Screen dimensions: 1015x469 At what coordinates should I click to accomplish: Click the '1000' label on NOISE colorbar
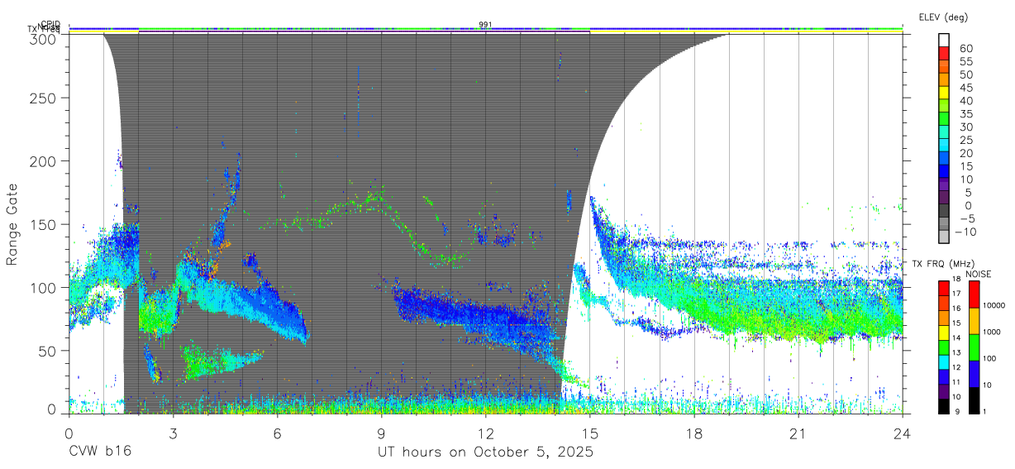[x=992, y=333]
